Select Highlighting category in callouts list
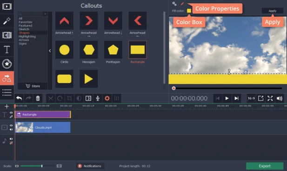287x171 pixels. tap(27, 36)
